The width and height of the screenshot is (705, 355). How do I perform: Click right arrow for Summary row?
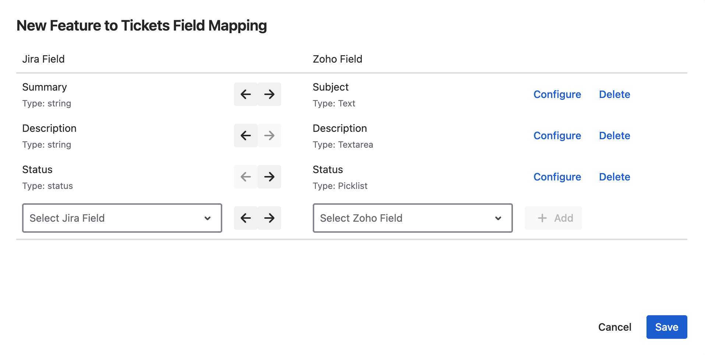click(269, 94)
